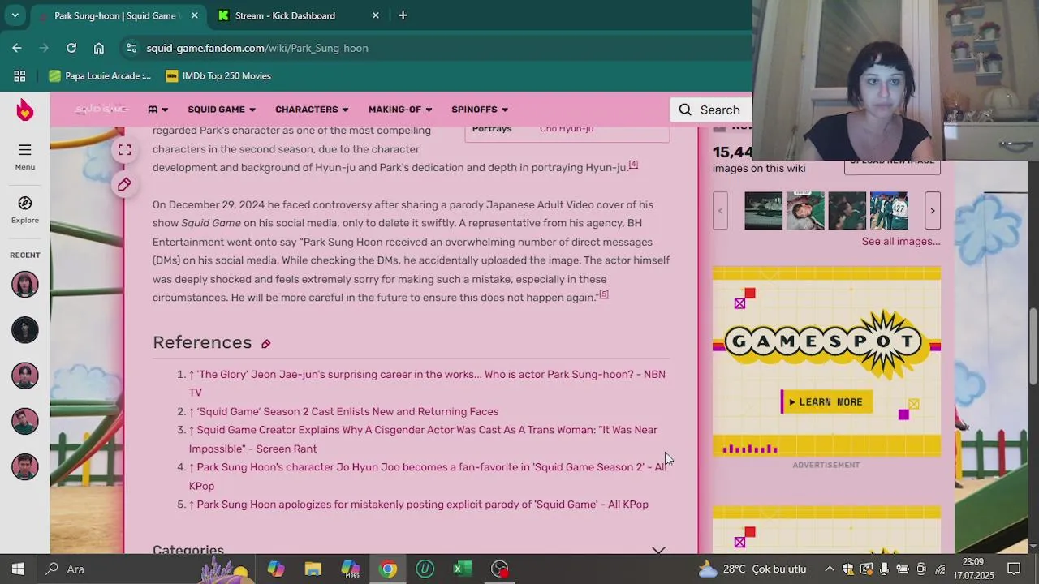1039x584 pixels.
Task: Open Chrome in the taskbar
Action: tap(388, 569)
